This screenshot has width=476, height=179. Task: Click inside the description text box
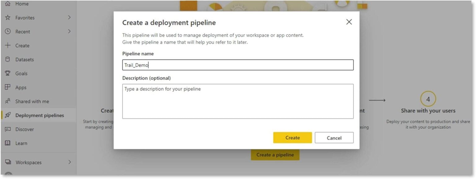coord(238,101)
